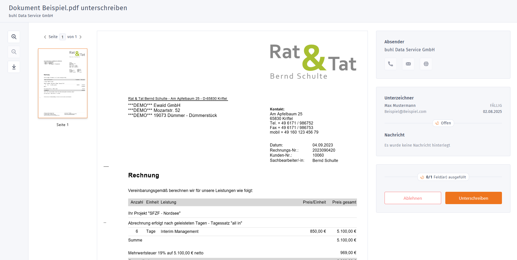Go to the next page chevron
The image size is (517, 260).
click(80, 37)
